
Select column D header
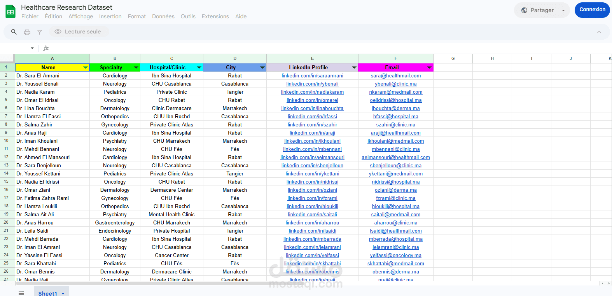pyautogui.click(x=235, y=58)
